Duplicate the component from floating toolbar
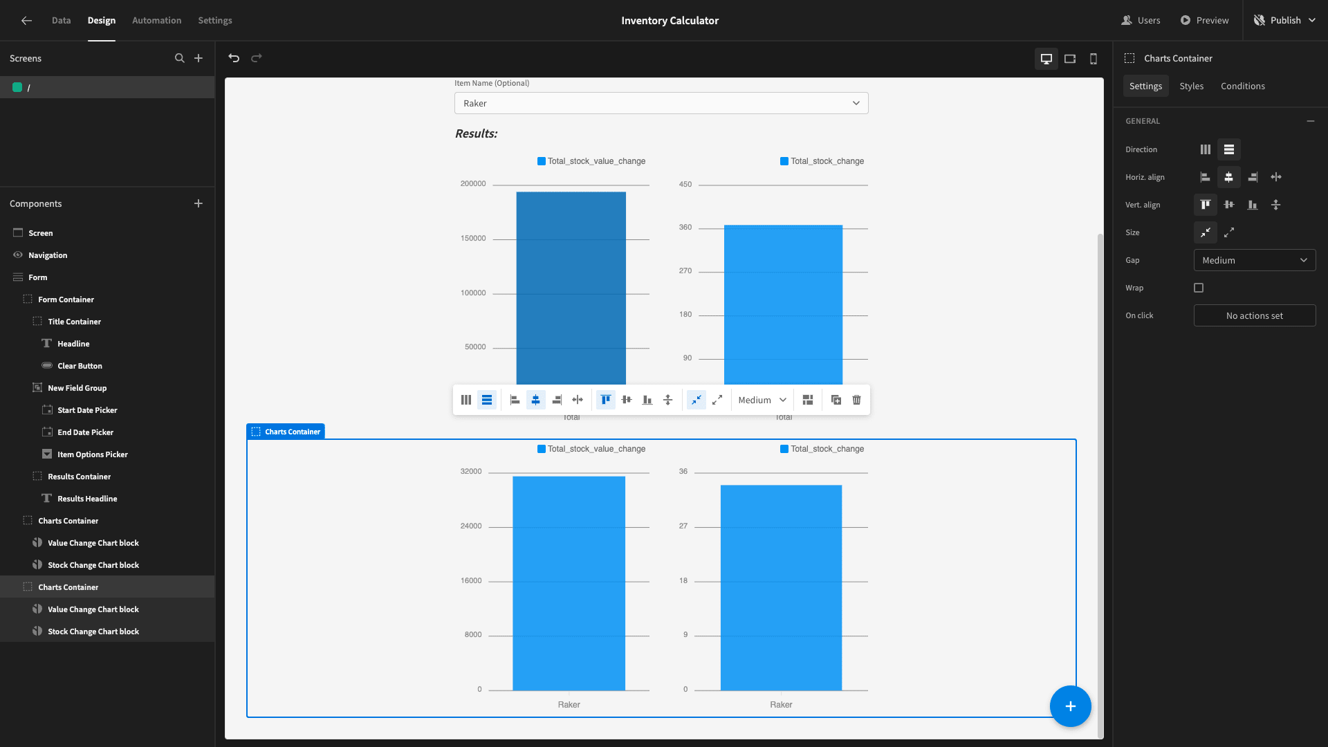The width and height of the screenshot is (1328, 747). point(836,400)
